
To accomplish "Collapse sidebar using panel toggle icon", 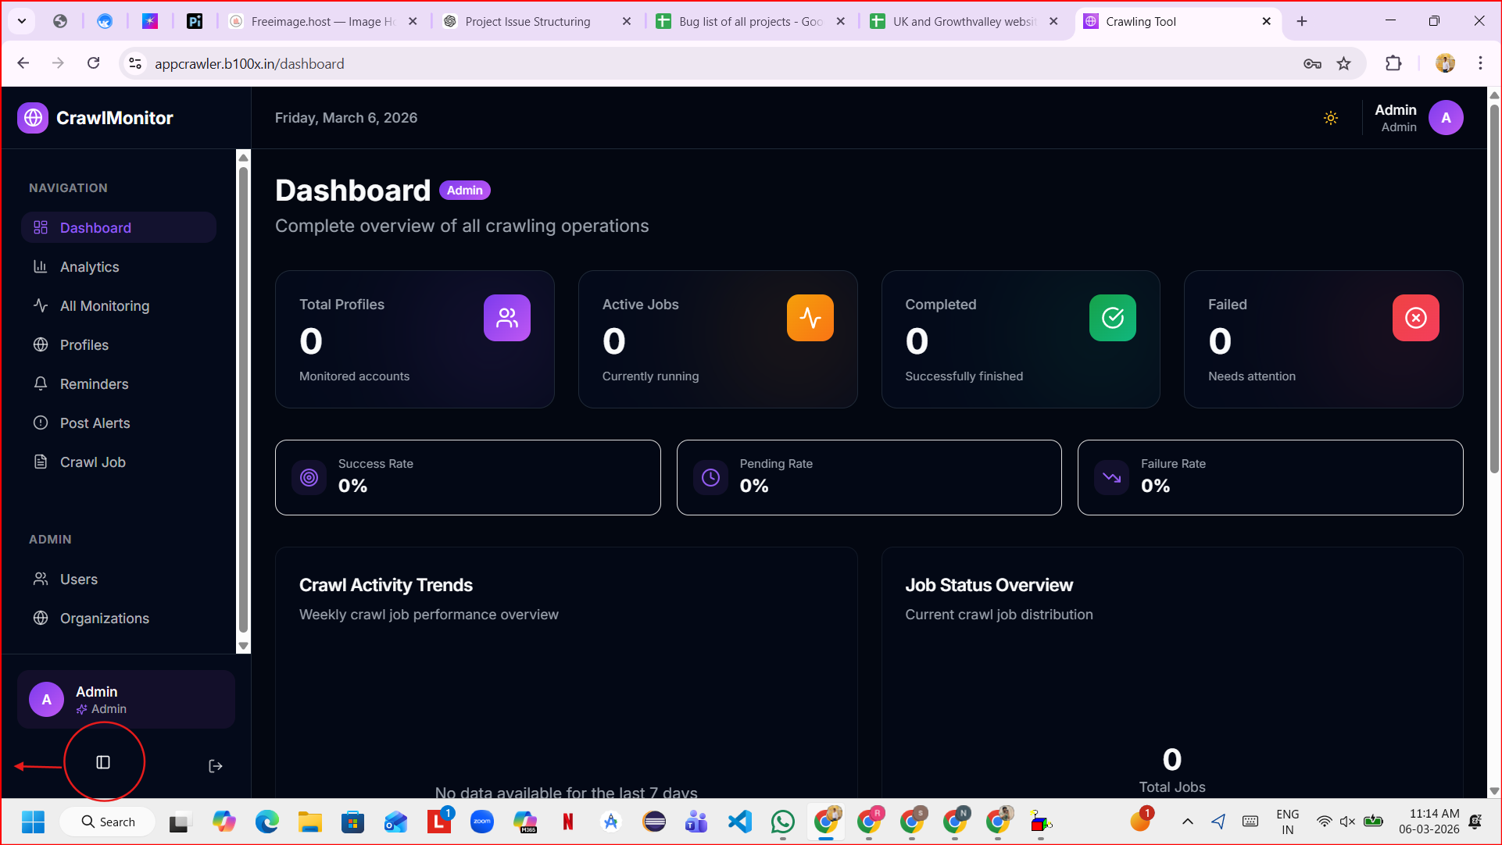I will click(x=103, y=762).
